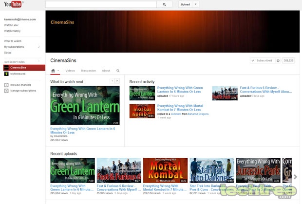Open Green Lantern thumbnail in Recent activity

pos(142,93)
